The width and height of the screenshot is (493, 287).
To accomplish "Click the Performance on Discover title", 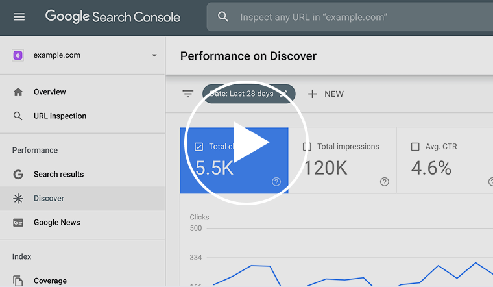I will click(x=248, y=56).
